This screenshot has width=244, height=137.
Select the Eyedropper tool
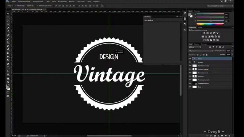(8, 31)
